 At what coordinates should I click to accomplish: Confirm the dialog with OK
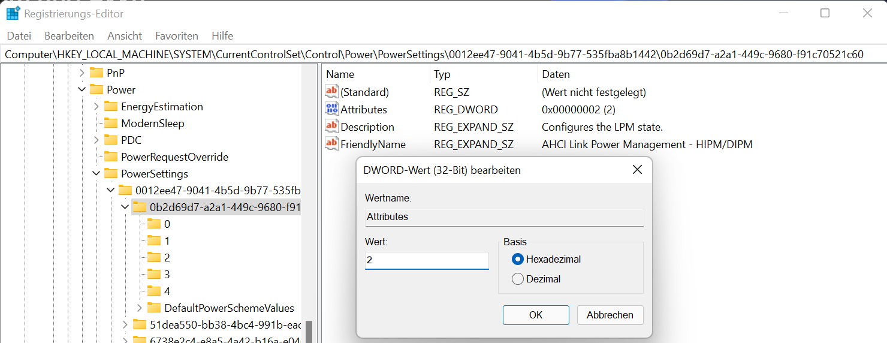pos(536,315)
